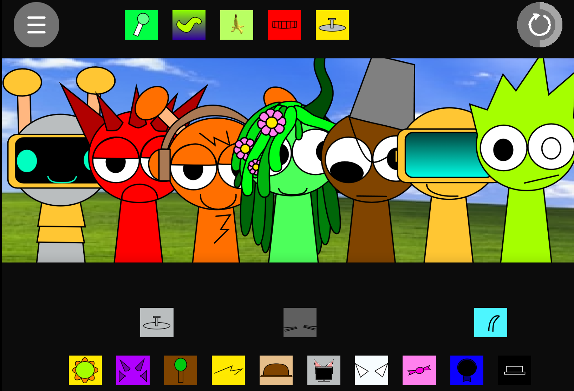Select the green squiggly worm icon

point(189,25)
